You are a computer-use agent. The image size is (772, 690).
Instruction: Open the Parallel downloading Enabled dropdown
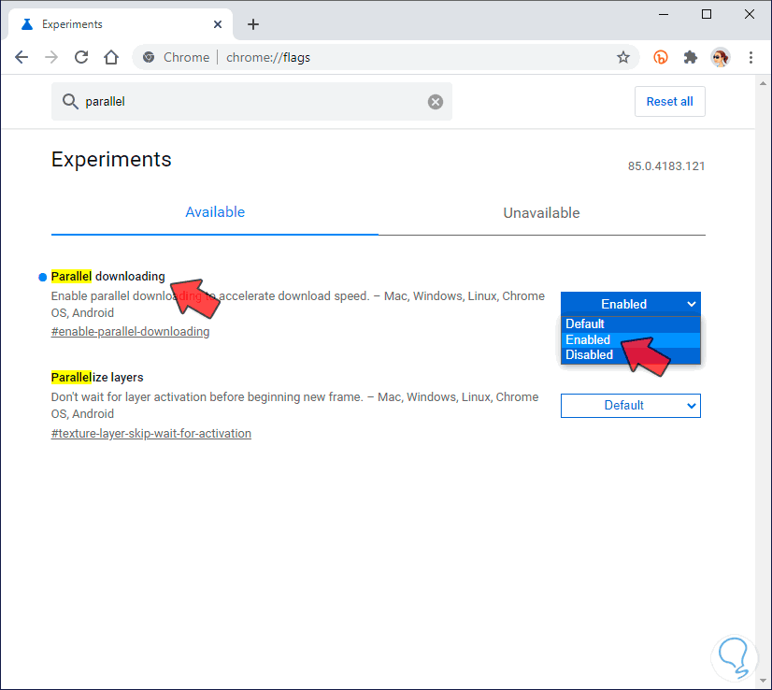click(x=630, y=304)
